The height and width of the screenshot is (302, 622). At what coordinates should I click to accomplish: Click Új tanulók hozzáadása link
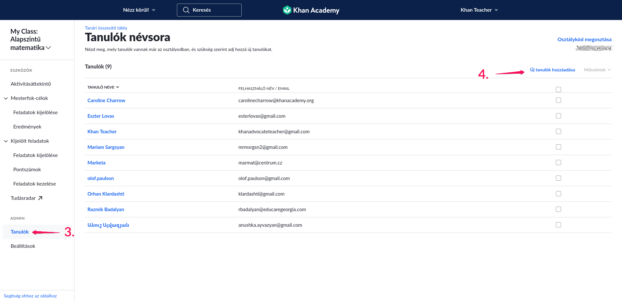click(552, 70)
